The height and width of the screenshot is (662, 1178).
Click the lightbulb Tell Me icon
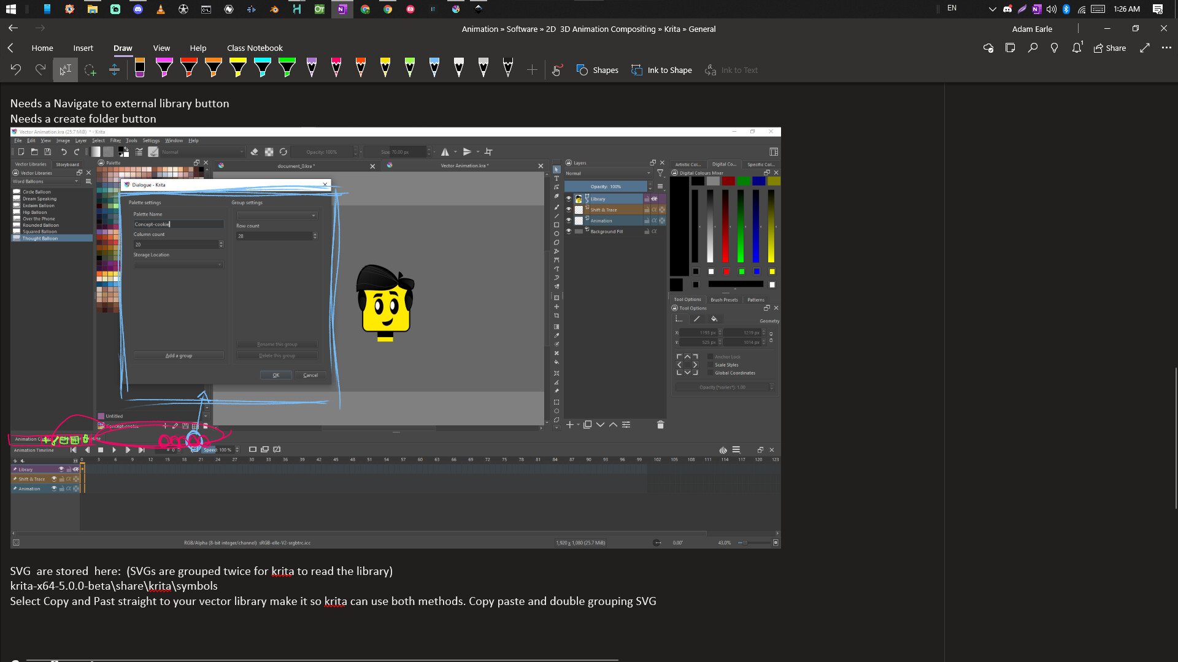[1054, 48]
